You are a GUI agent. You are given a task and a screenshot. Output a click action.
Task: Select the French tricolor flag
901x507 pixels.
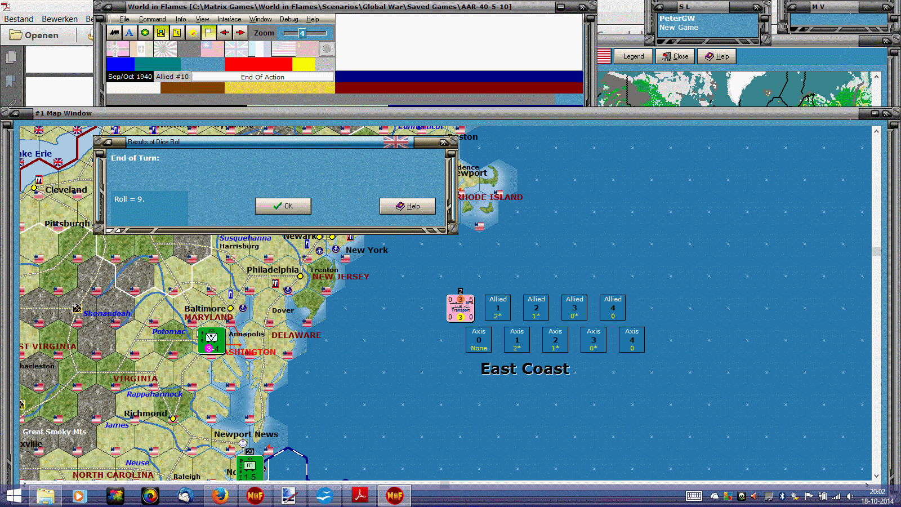(260, 49)
